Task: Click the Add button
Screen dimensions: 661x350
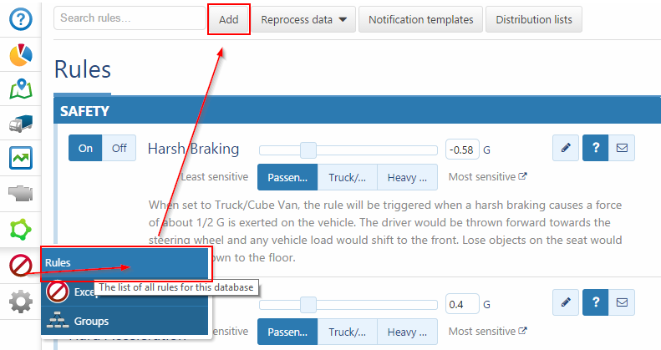Action: point(228,20)
